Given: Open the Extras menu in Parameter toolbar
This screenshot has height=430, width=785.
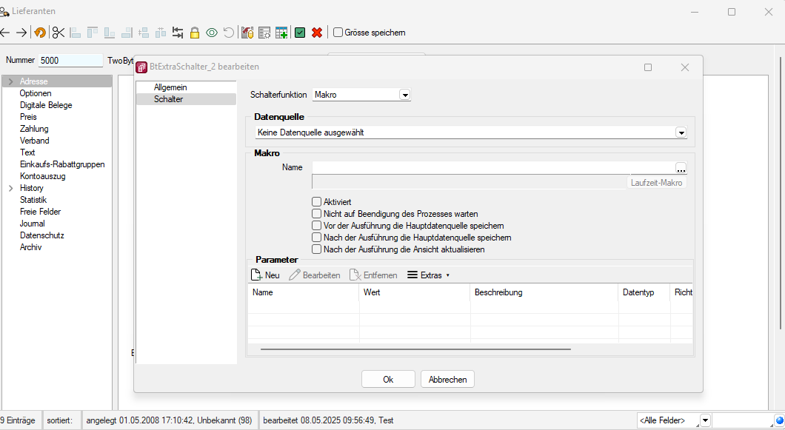Looking at the screenshot, I should pyautogui.click(x=429, y=275).
